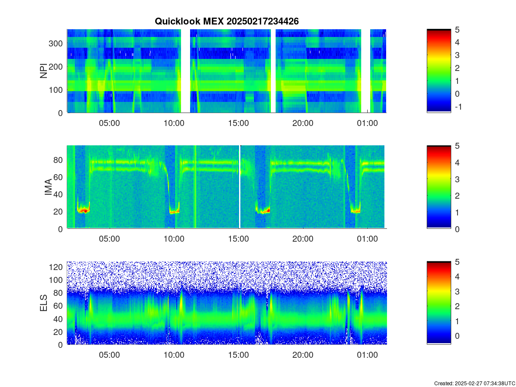This screenshot has width=516, height=387.
Task: Click the title "Quicklook MEX 20250217234426"
Action: coord(227,21)
